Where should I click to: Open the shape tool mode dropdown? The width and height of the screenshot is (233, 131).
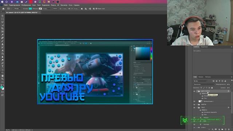coord(17,9)
